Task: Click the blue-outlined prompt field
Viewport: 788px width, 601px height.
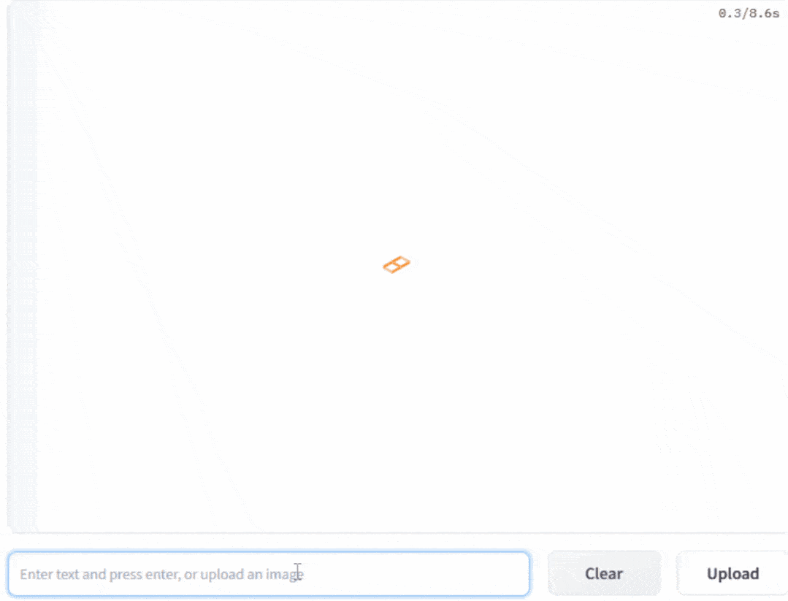Action: [x=269, y=574]
